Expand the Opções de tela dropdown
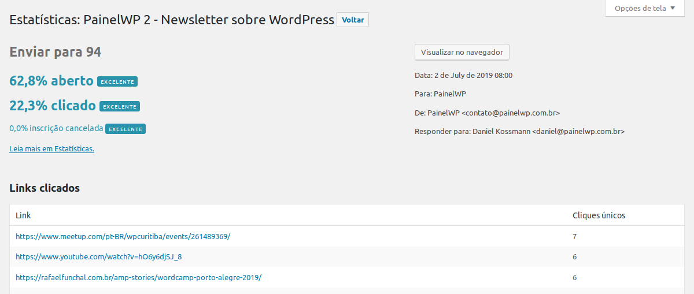 [644, 8]
